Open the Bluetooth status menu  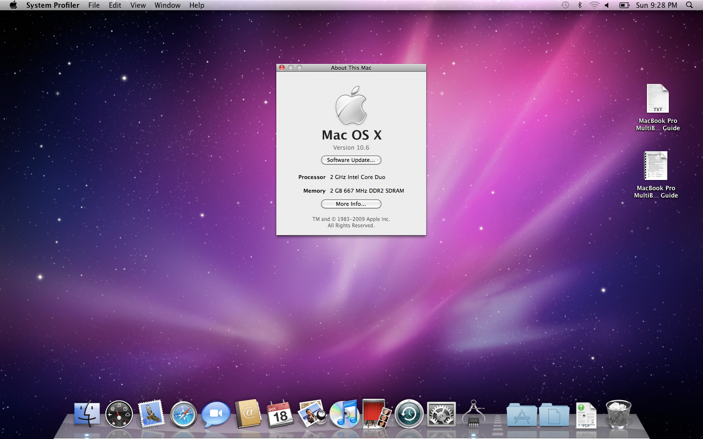(580, 5)
